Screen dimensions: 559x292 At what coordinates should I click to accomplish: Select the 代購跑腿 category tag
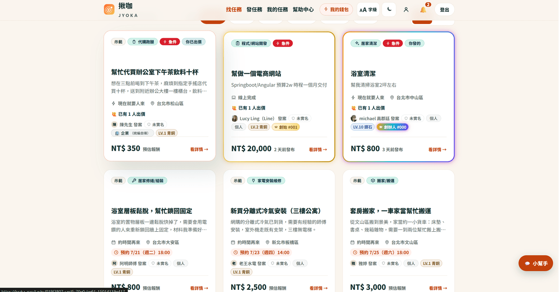143,42
